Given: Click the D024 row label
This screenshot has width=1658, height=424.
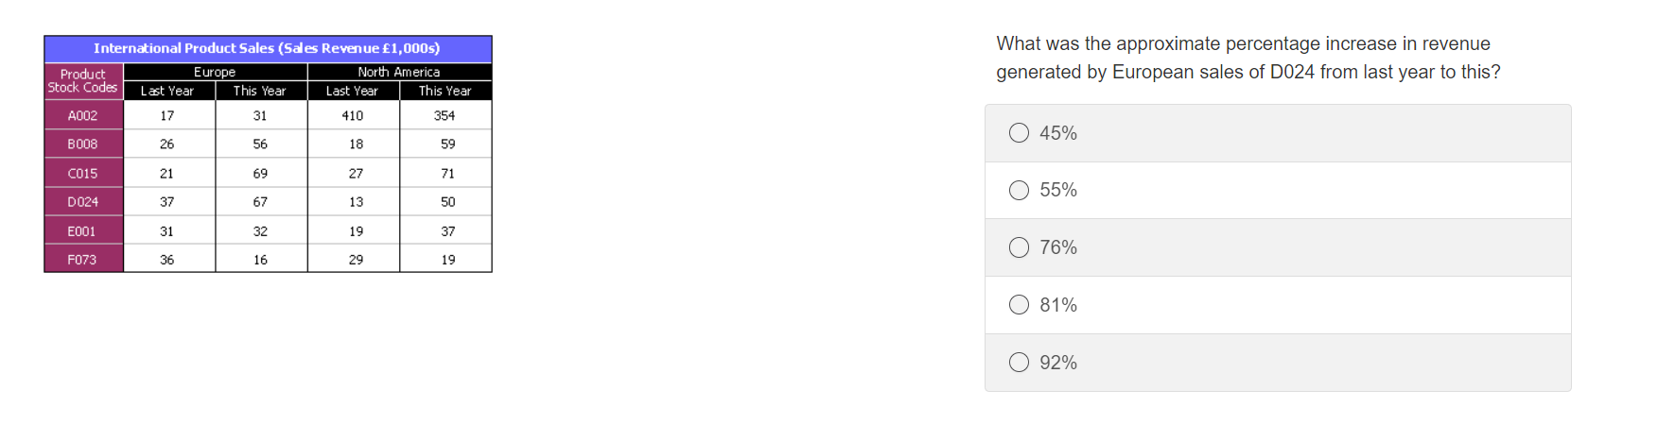Looking at the screenshot, I should (x=82, y=202).
